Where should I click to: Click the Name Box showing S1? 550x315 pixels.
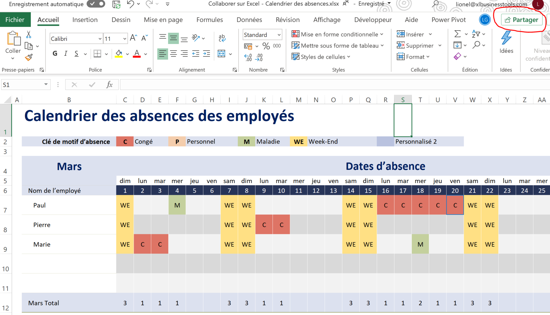point(25,85)
